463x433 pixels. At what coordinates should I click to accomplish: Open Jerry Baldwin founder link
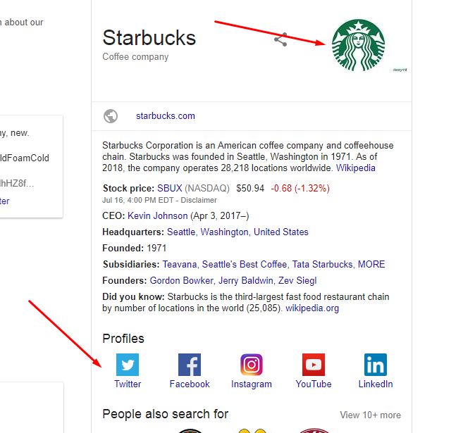246,280
